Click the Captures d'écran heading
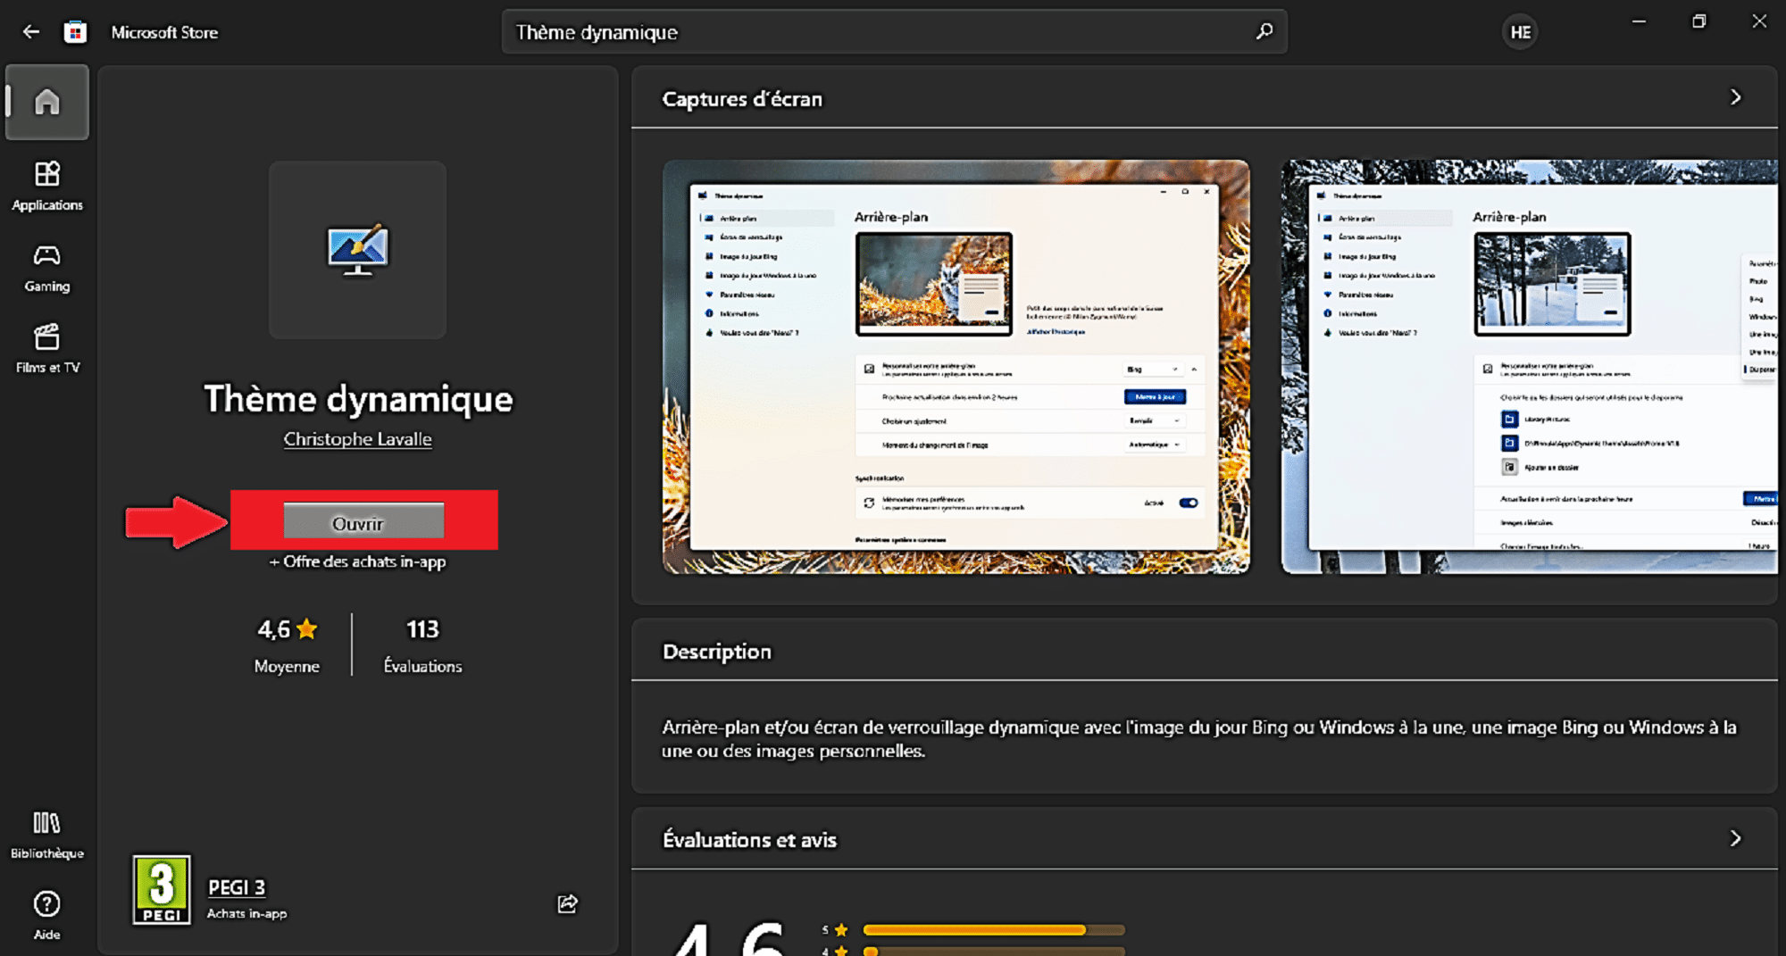Image resolution: width=1786 pixels, height=956 pixels. (x=742, y=99)
